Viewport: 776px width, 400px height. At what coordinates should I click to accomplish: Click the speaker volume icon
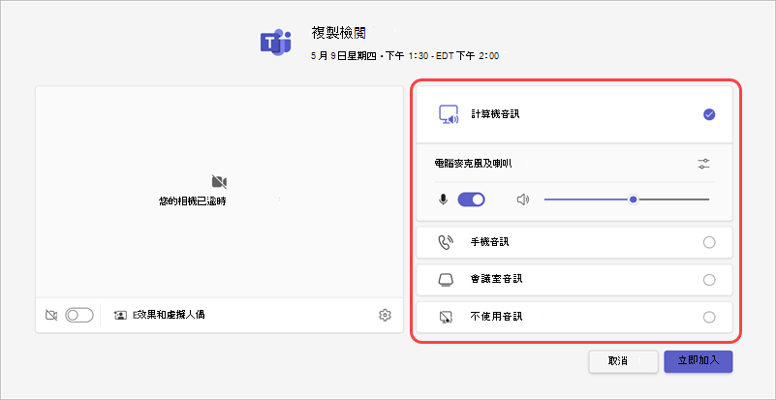click(523, 200)
